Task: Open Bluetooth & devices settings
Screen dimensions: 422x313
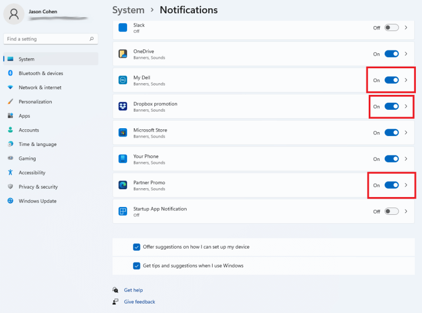Action: pos(51,73)
